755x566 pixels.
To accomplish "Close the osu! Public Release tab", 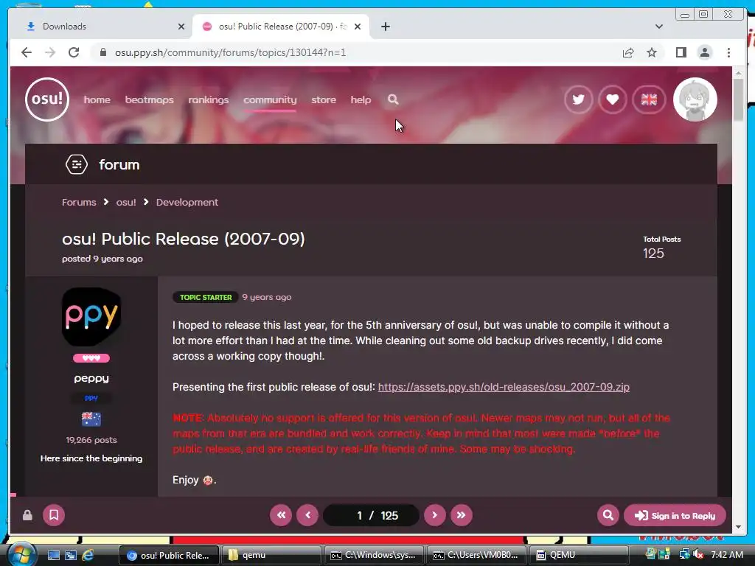I will coord(358,27).
